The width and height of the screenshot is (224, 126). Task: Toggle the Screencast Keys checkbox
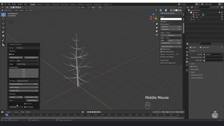click(162, 13)
